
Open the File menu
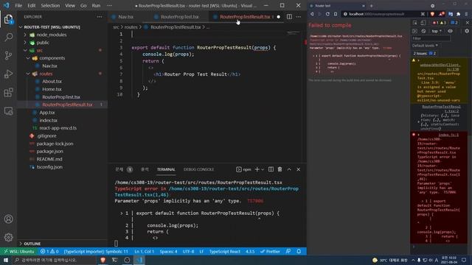(18, 5)
